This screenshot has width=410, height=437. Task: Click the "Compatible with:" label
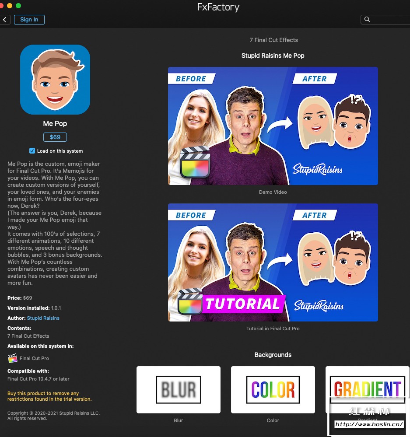28,371
